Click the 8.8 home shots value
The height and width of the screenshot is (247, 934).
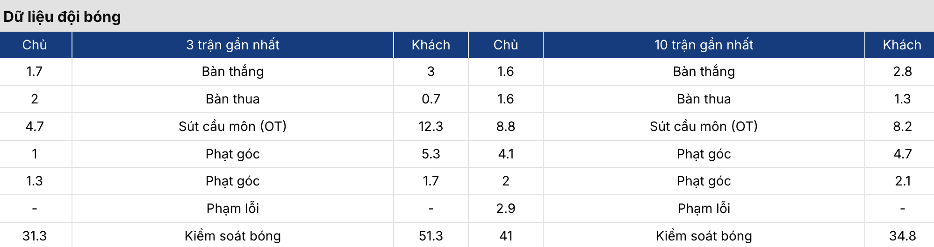[x=505, y=126]
